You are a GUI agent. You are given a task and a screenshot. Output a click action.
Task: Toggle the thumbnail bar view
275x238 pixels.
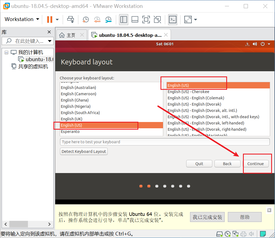[135, 19]
